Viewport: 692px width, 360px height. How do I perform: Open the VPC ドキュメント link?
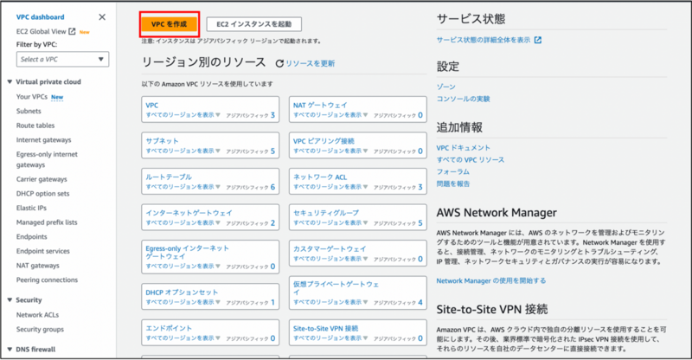coord(464,148)
